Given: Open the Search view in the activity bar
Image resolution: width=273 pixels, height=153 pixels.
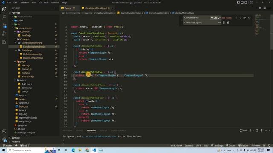Looking at the screenshot, I should [x=4, y=17].
